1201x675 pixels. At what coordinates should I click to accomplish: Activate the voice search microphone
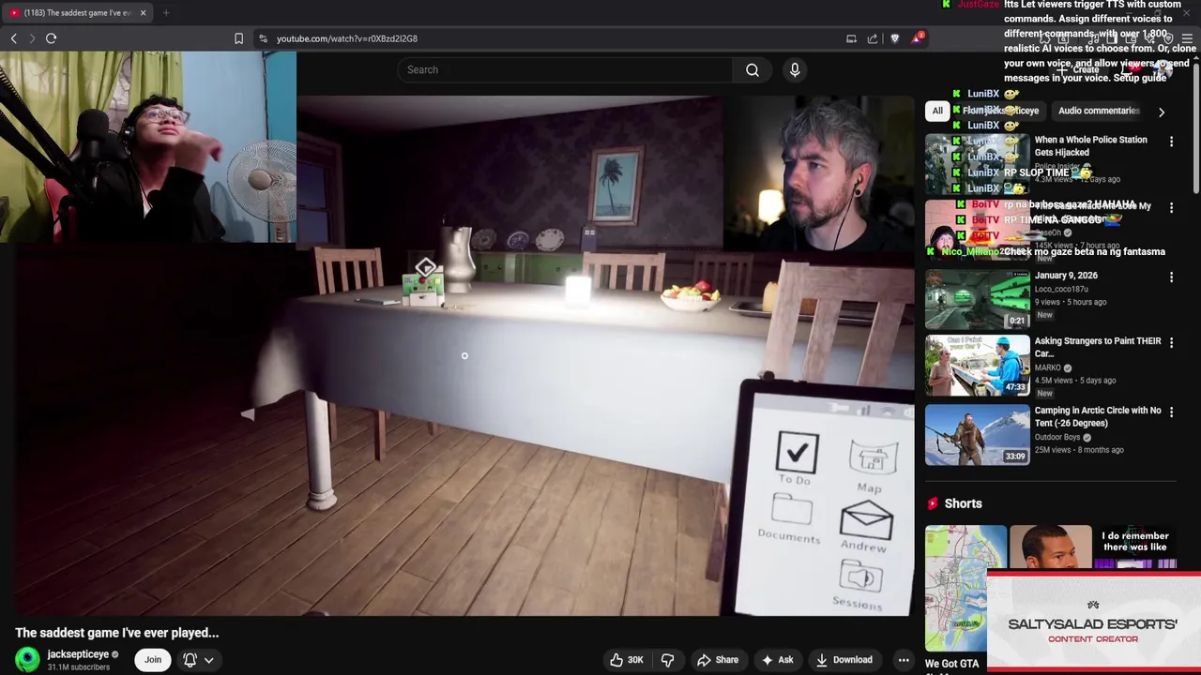pyautogui.click(x=795, y=69)
